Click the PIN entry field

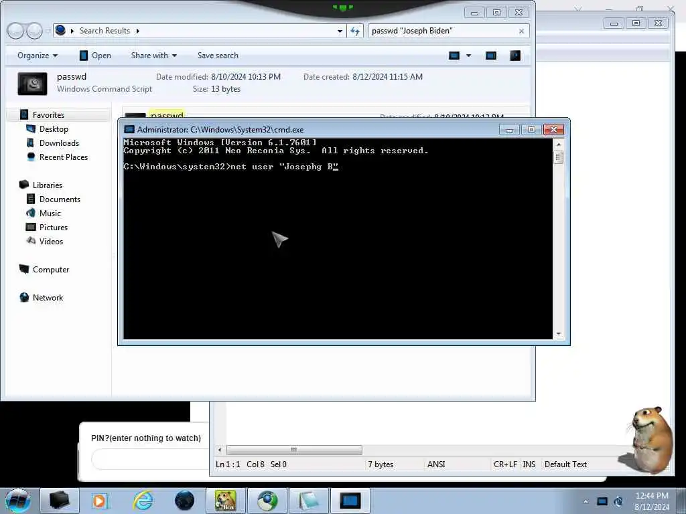tap(151, 459)
